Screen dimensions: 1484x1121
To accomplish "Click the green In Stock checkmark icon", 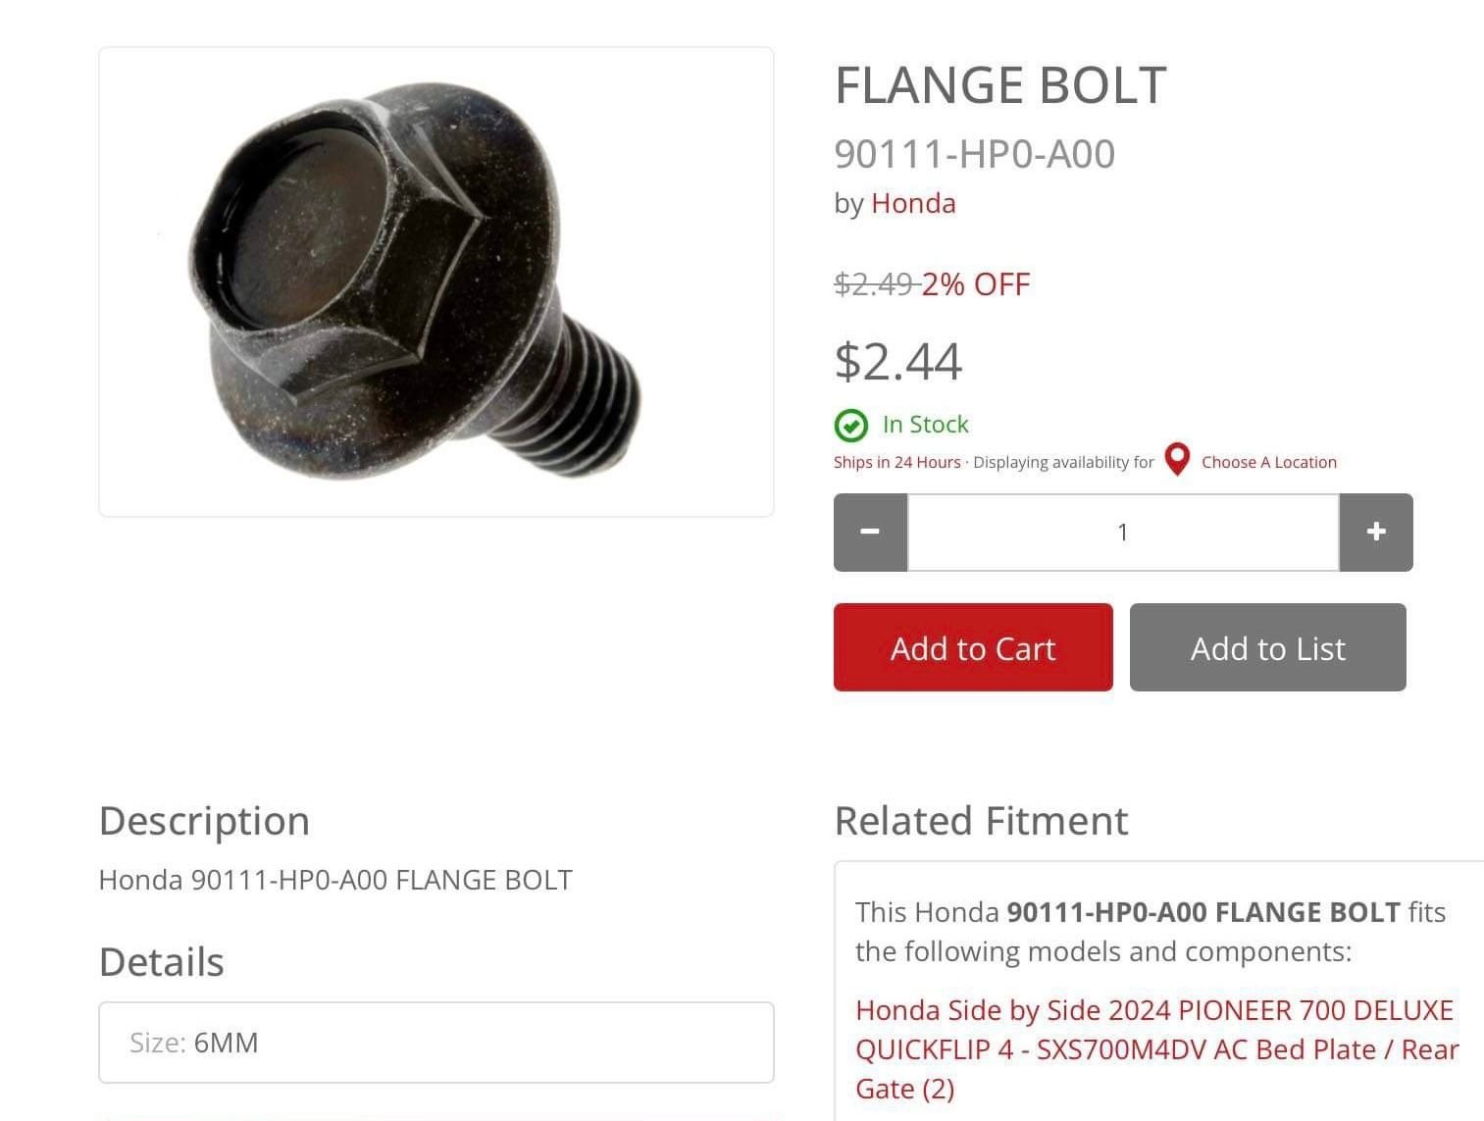I will point(850,426).
